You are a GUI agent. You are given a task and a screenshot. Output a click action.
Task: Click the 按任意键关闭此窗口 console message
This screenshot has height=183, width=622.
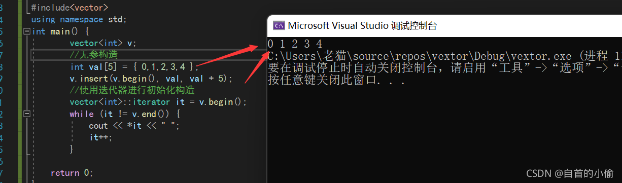pyautogui.click(x=336, y=80)
